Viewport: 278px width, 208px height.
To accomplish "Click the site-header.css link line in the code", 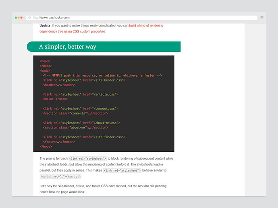I will point(84,80).
